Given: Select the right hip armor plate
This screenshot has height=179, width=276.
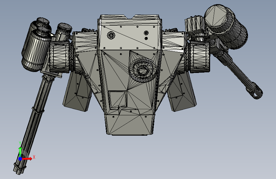Looking at the screenshot, I should coord(182,92).
